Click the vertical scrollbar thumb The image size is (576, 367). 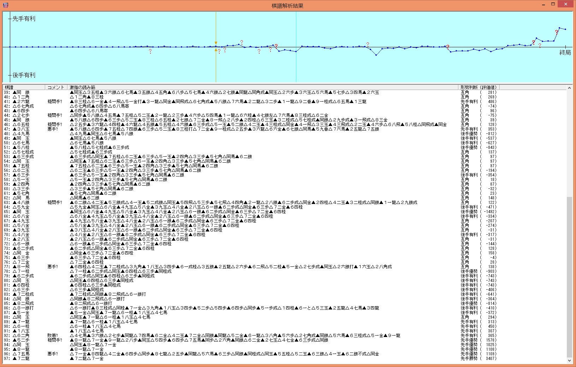pyautogui.click(x=569, y=277)
